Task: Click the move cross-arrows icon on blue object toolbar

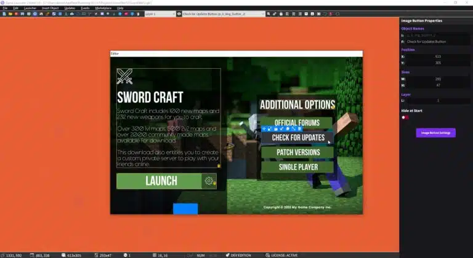Action: tap(264, 129)
